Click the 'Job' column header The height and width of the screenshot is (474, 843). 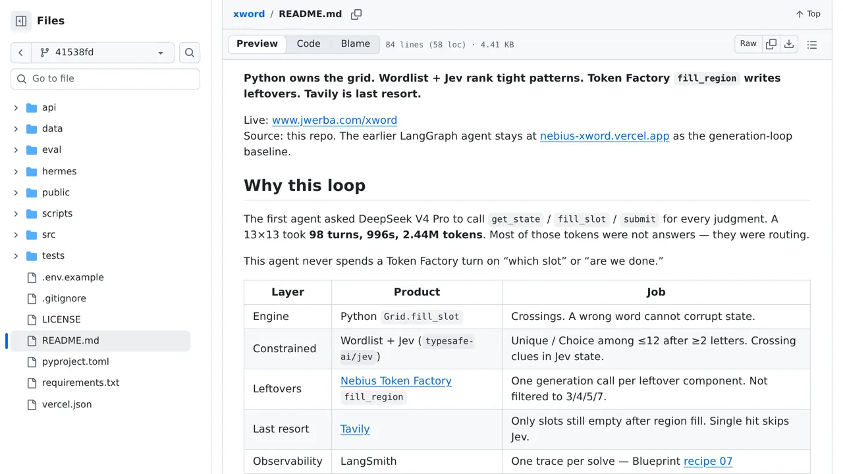click(x=656, y=292)
